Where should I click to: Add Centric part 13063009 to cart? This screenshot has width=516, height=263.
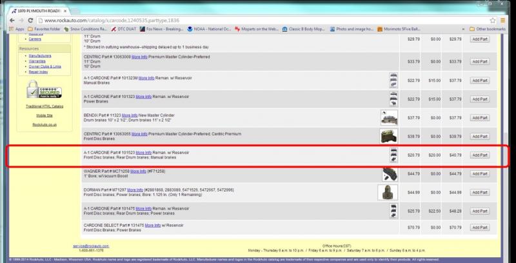[479, 61]
